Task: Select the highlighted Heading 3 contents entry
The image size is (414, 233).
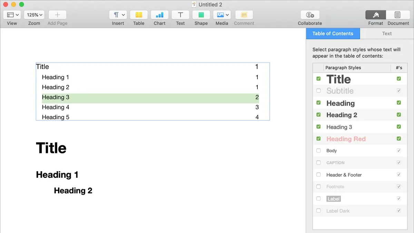Action: click(150, 98)
